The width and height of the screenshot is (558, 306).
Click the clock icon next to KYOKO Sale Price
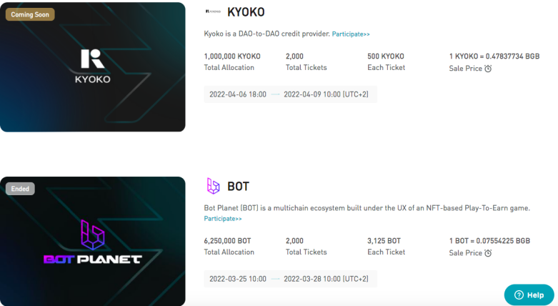tap(488, 69)
